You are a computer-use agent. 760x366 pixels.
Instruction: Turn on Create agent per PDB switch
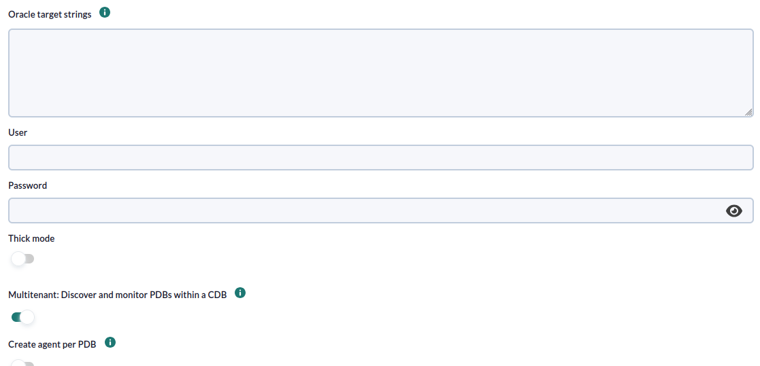tap(22, 363)
